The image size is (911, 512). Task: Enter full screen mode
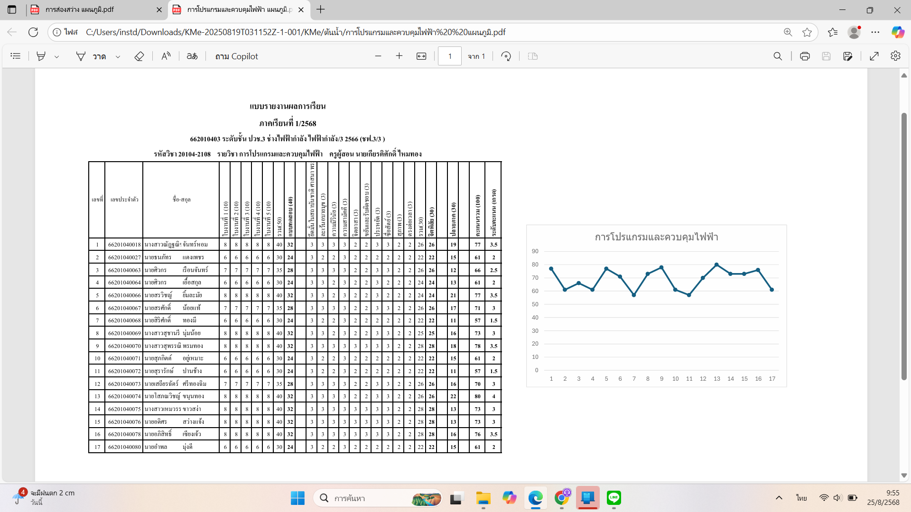[874, 56]
